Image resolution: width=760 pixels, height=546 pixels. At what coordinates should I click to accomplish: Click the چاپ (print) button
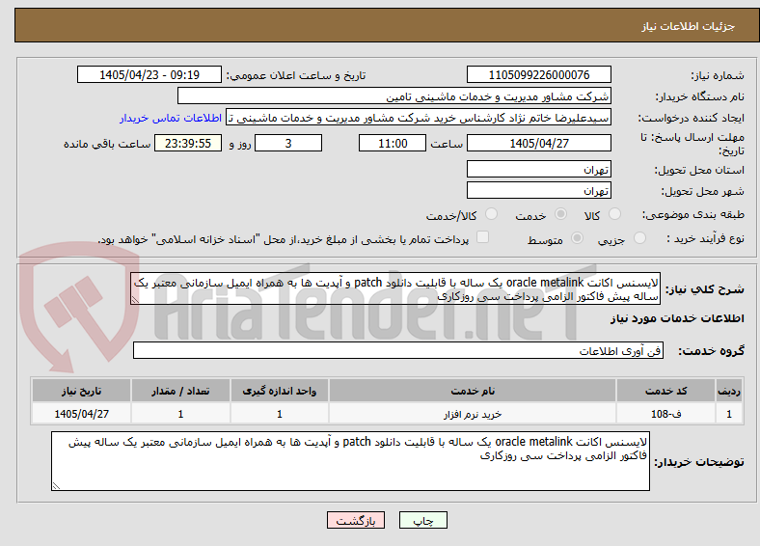point(422,520)
